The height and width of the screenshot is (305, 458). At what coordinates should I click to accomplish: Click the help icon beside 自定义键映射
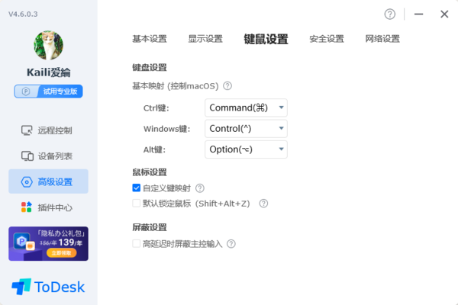click(200, 188)
